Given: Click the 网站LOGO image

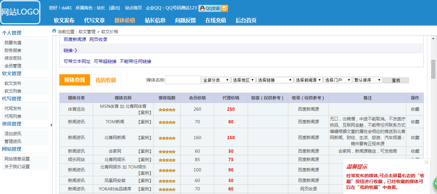Looking at the screenshot, I should pos(20,12).
